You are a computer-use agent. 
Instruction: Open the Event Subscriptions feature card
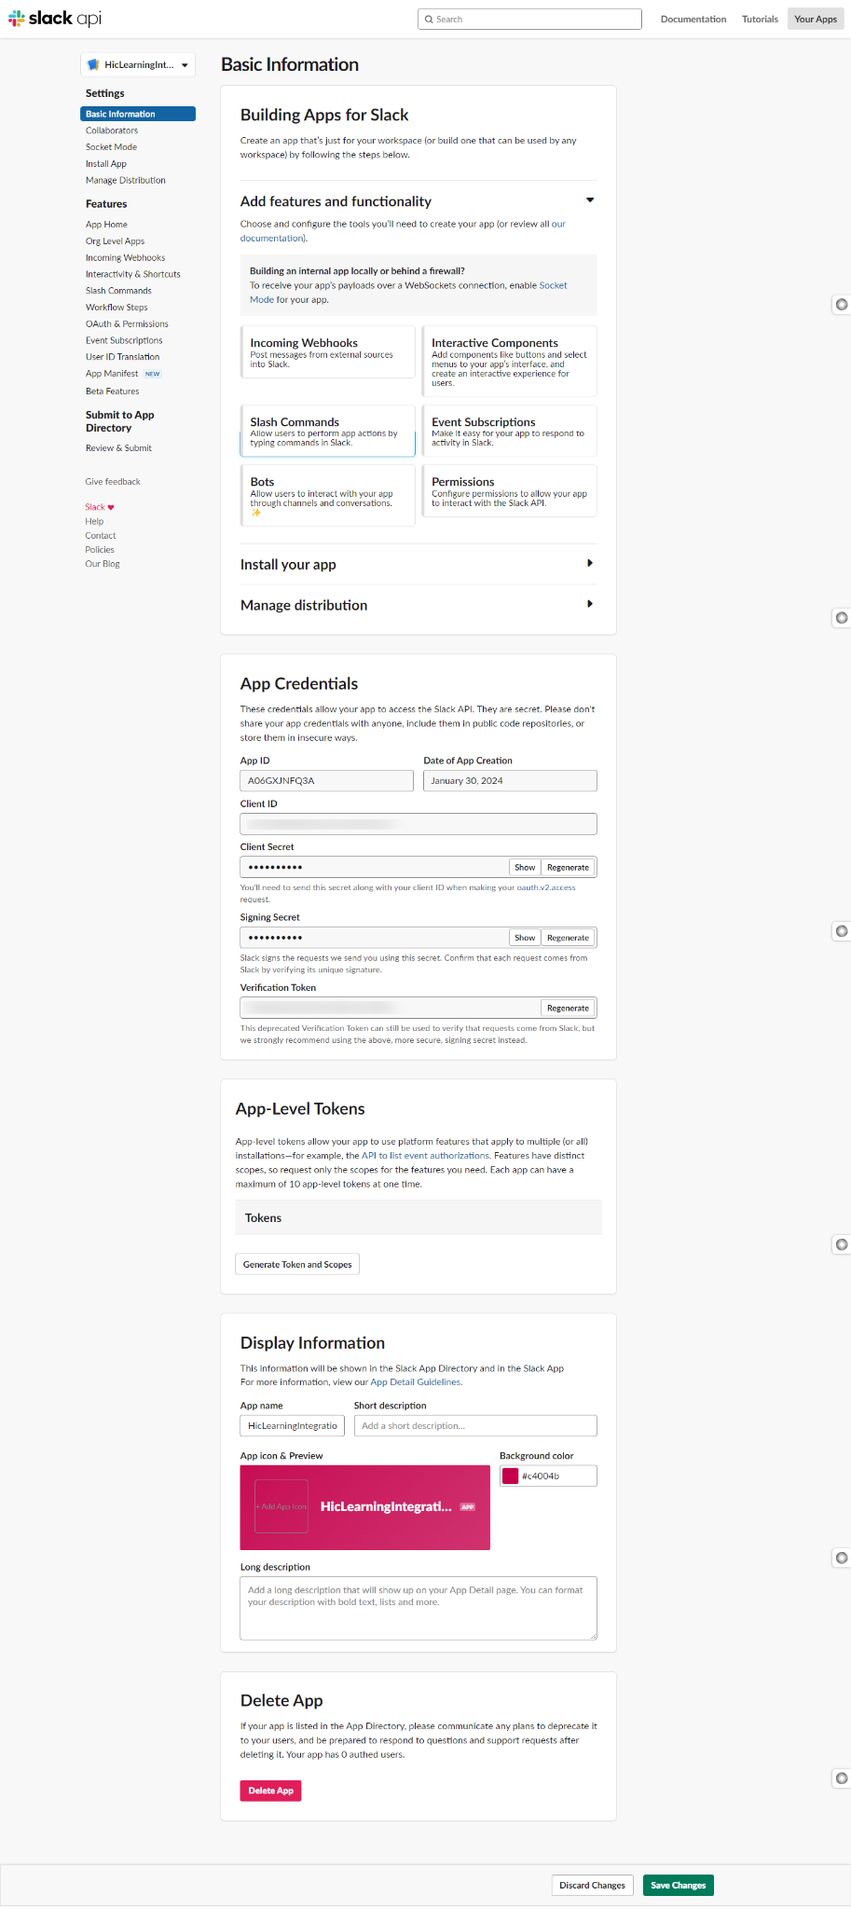pyautogui.click(x=509, y=431)
